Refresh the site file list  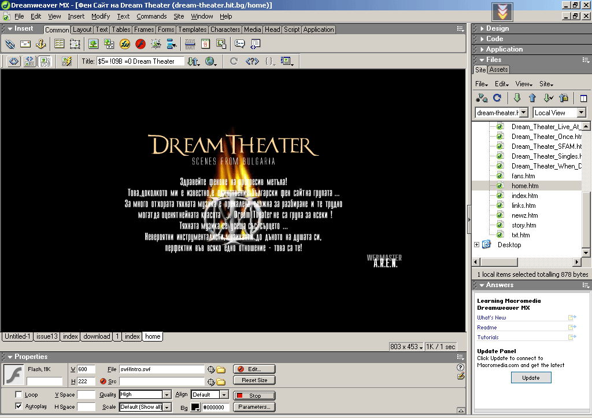coord(497,98)
